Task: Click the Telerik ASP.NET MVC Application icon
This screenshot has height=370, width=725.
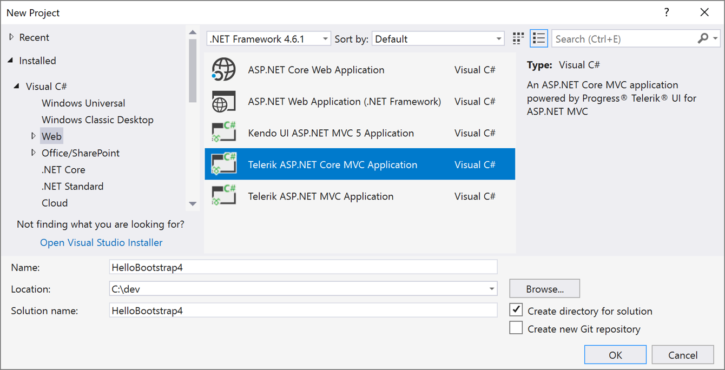Action: 224,196
